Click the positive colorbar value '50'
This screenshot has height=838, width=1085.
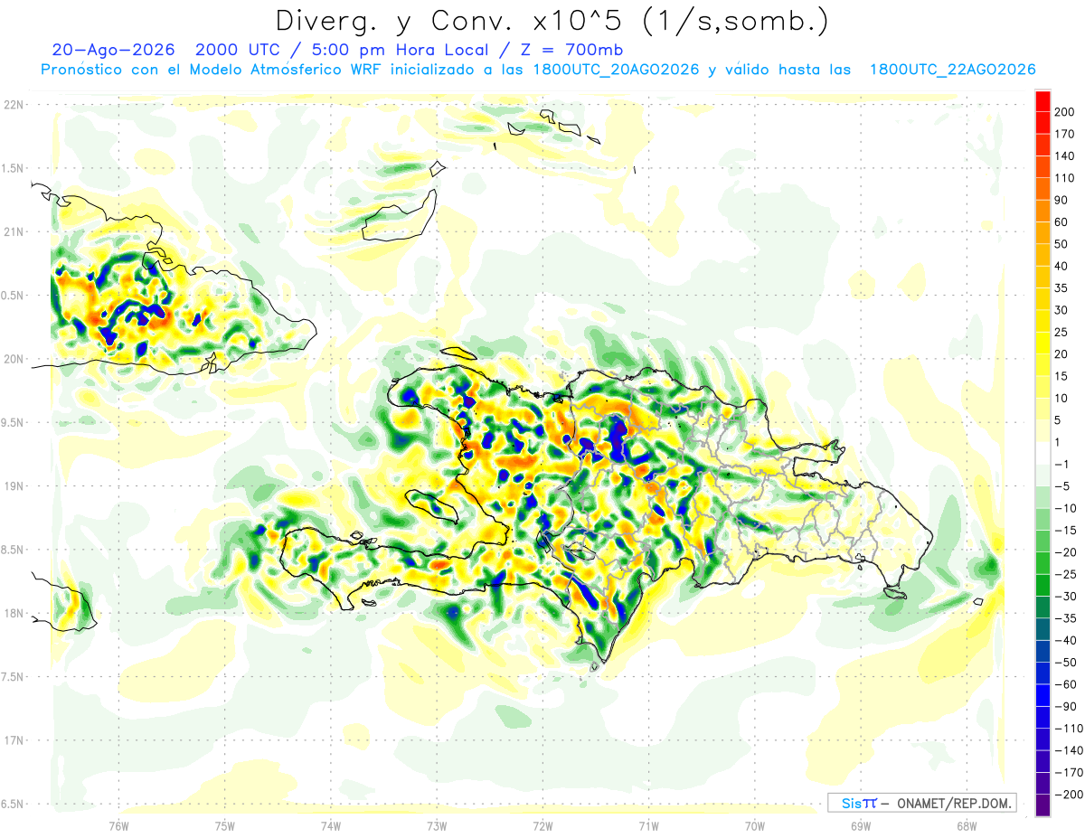[x=1061, y=244]
